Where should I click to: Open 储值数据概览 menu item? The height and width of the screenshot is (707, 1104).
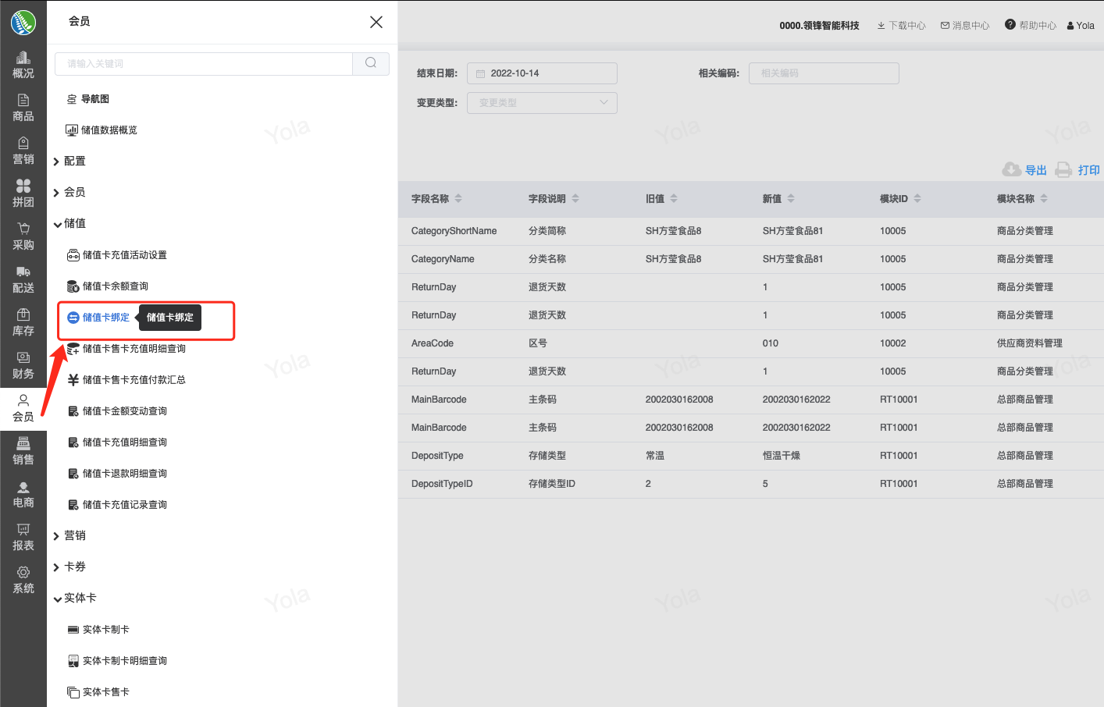tap(101, 130)
